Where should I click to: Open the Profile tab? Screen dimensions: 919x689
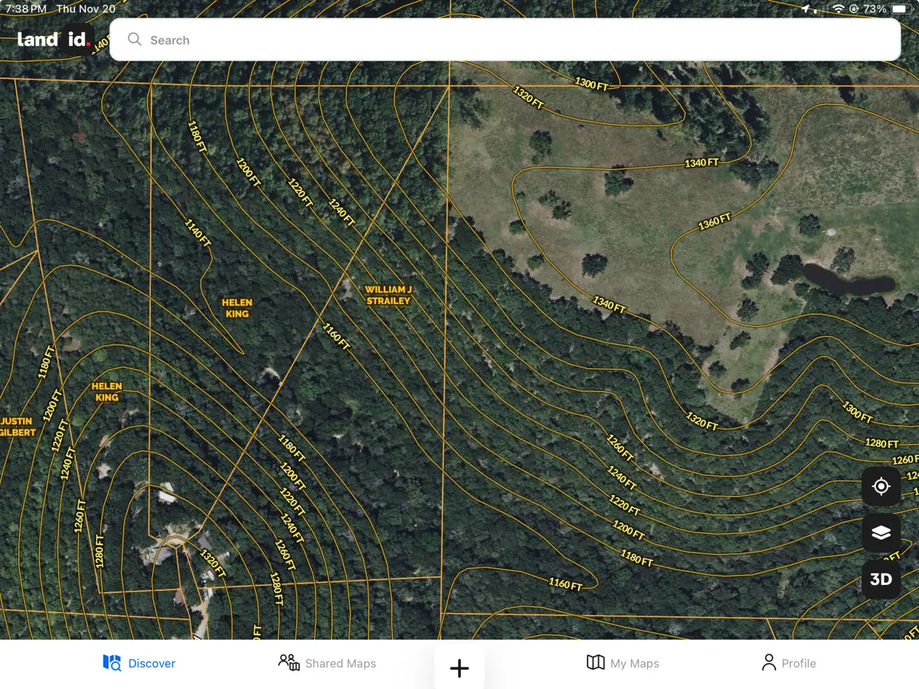click(x=788, y=663)
